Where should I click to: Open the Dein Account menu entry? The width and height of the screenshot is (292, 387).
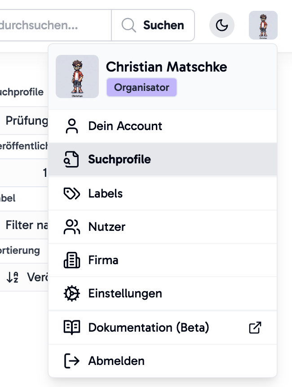tap(125, 126)
